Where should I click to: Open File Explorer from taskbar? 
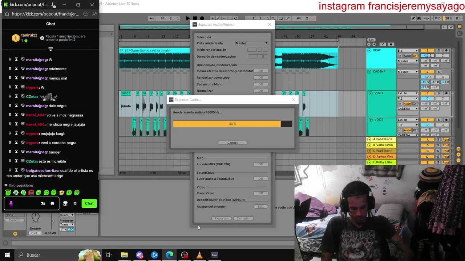124,255
